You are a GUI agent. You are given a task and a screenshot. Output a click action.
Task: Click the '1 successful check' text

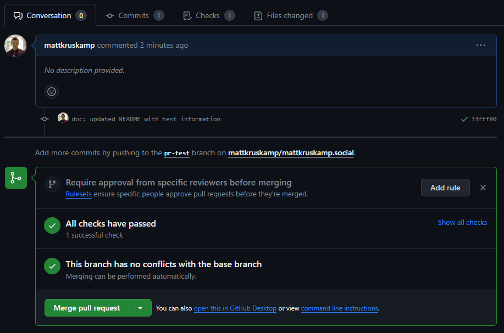(x=94, y=235)
